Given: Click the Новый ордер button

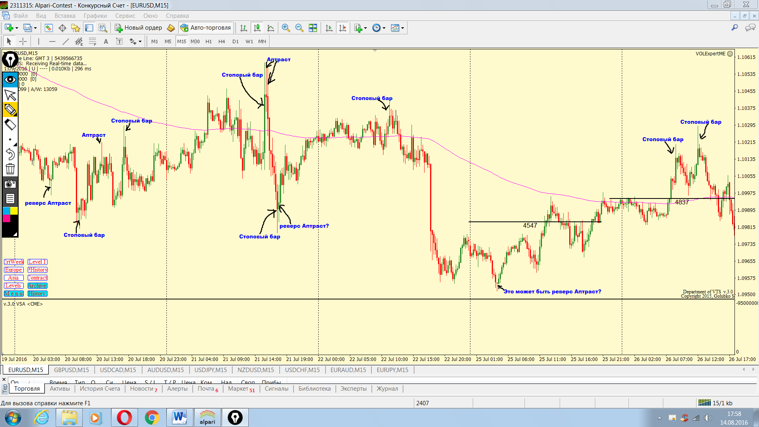Looking at the screenshot, I should (x=138, y=28).
